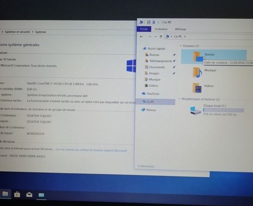Click the Ce PC address bar crumb

coord(178,36)
